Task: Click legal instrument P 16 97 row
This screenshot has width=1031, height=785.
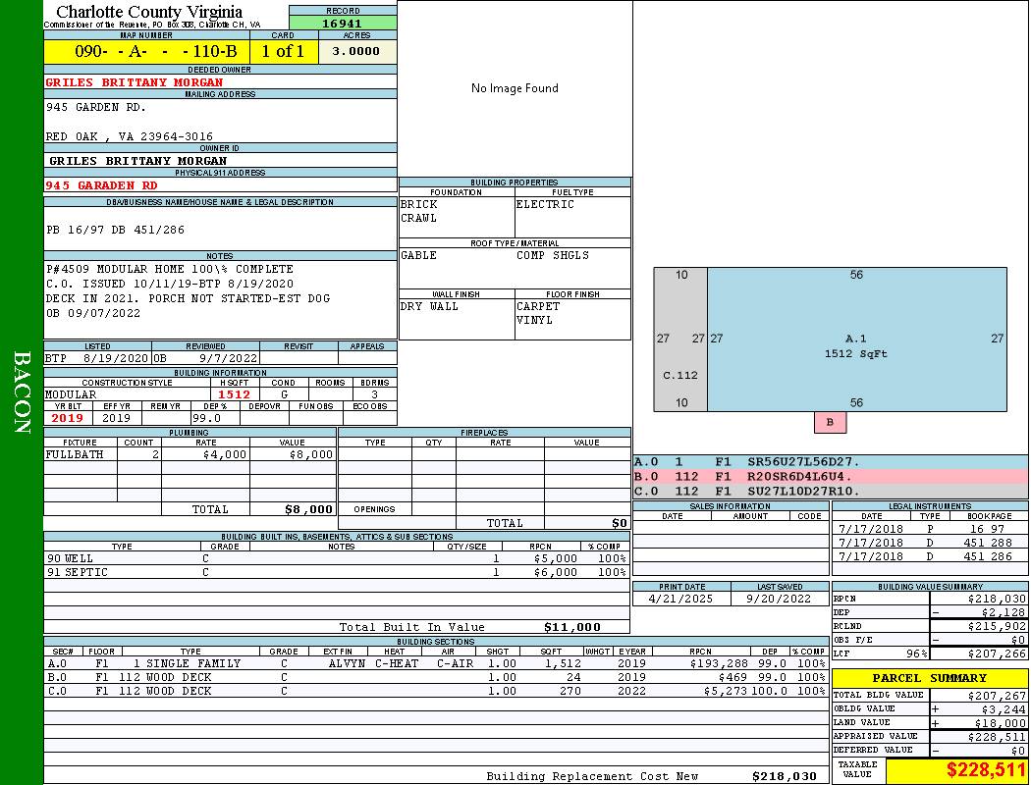Action: [x=930, y=528]
